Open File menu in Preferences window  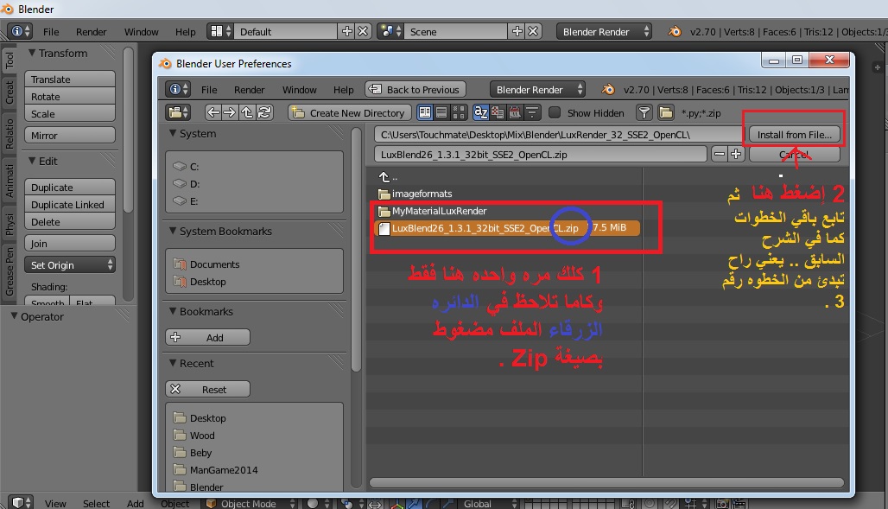point(209,90)
